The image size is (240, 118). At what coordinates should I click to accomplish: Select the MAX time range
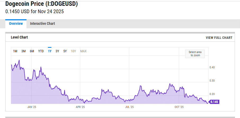(x=83, y=51)
